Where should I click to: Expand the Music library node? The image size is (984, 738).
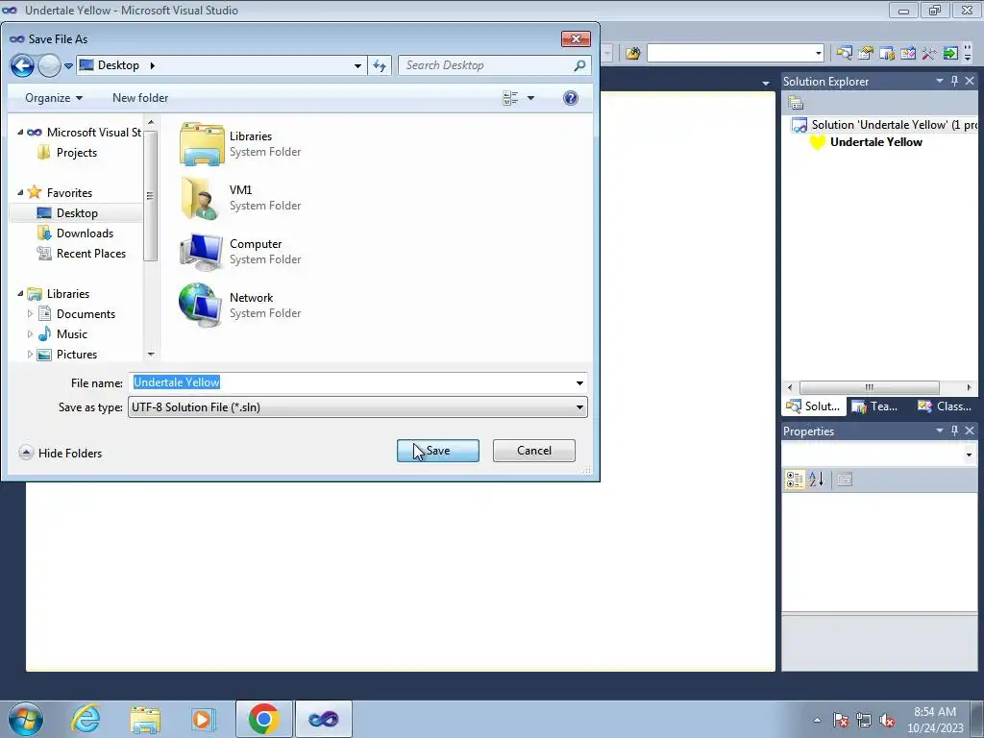coord(30,333)
